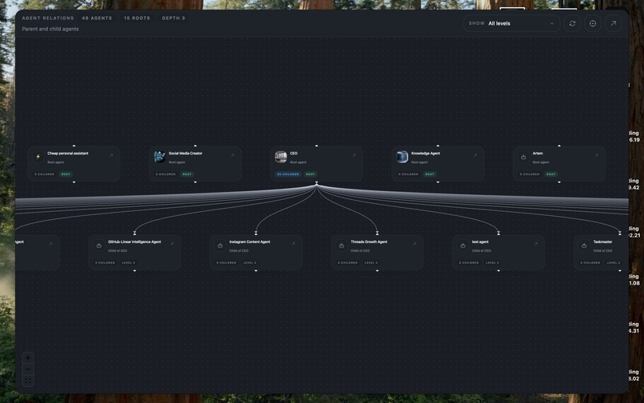Zoom in with the plus button

[28, 357]
